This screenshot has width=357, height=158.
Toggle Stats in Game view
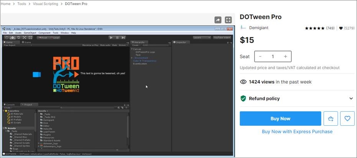coord(115,45)
